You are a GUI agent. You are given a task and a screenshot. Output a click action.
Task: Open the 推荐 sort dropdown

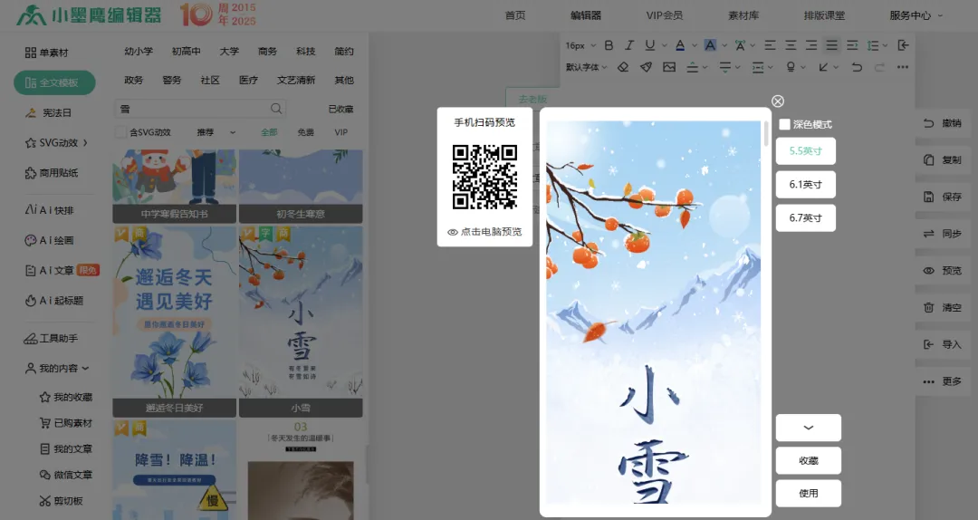point(216,132)
